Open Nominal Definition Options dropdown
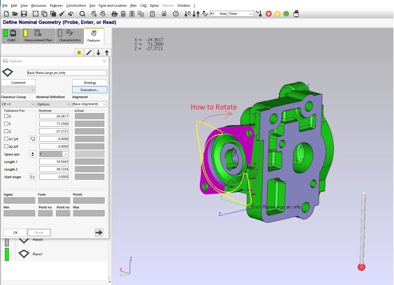The image size is (394, 285). 53,104
